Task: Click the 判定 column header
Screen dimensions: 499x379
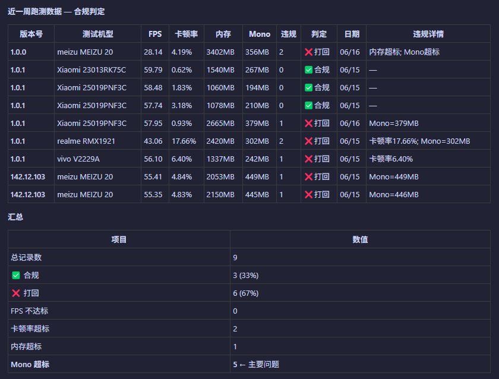Action: pos(319,34)
